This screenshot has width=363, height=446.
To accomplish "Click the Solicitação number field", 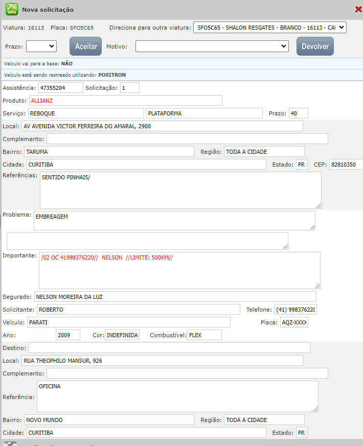I will [x=130, y=88].
